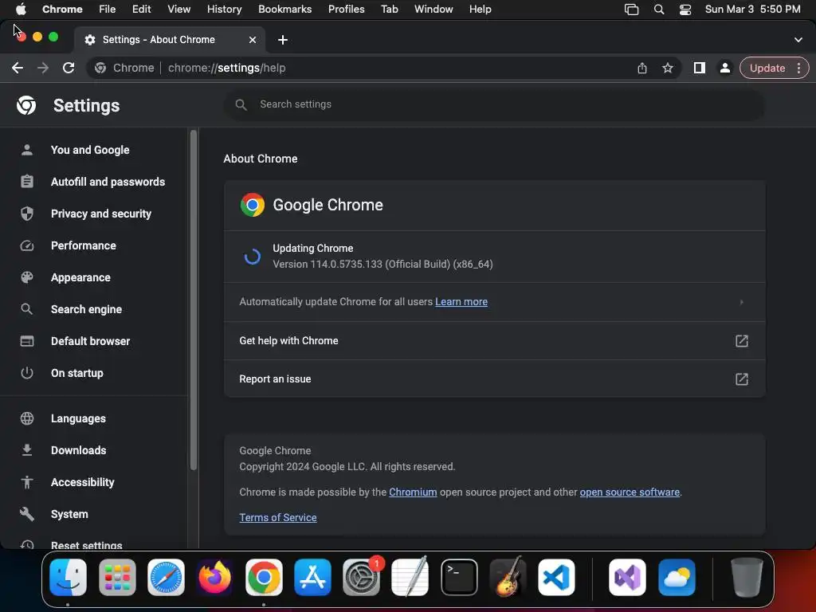Open the Bookmarks menu

pyautogui.click(x=284, y=10)
